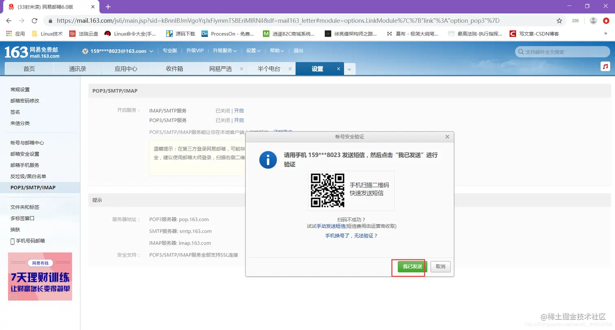Close the 网易严选 tab

242,69
